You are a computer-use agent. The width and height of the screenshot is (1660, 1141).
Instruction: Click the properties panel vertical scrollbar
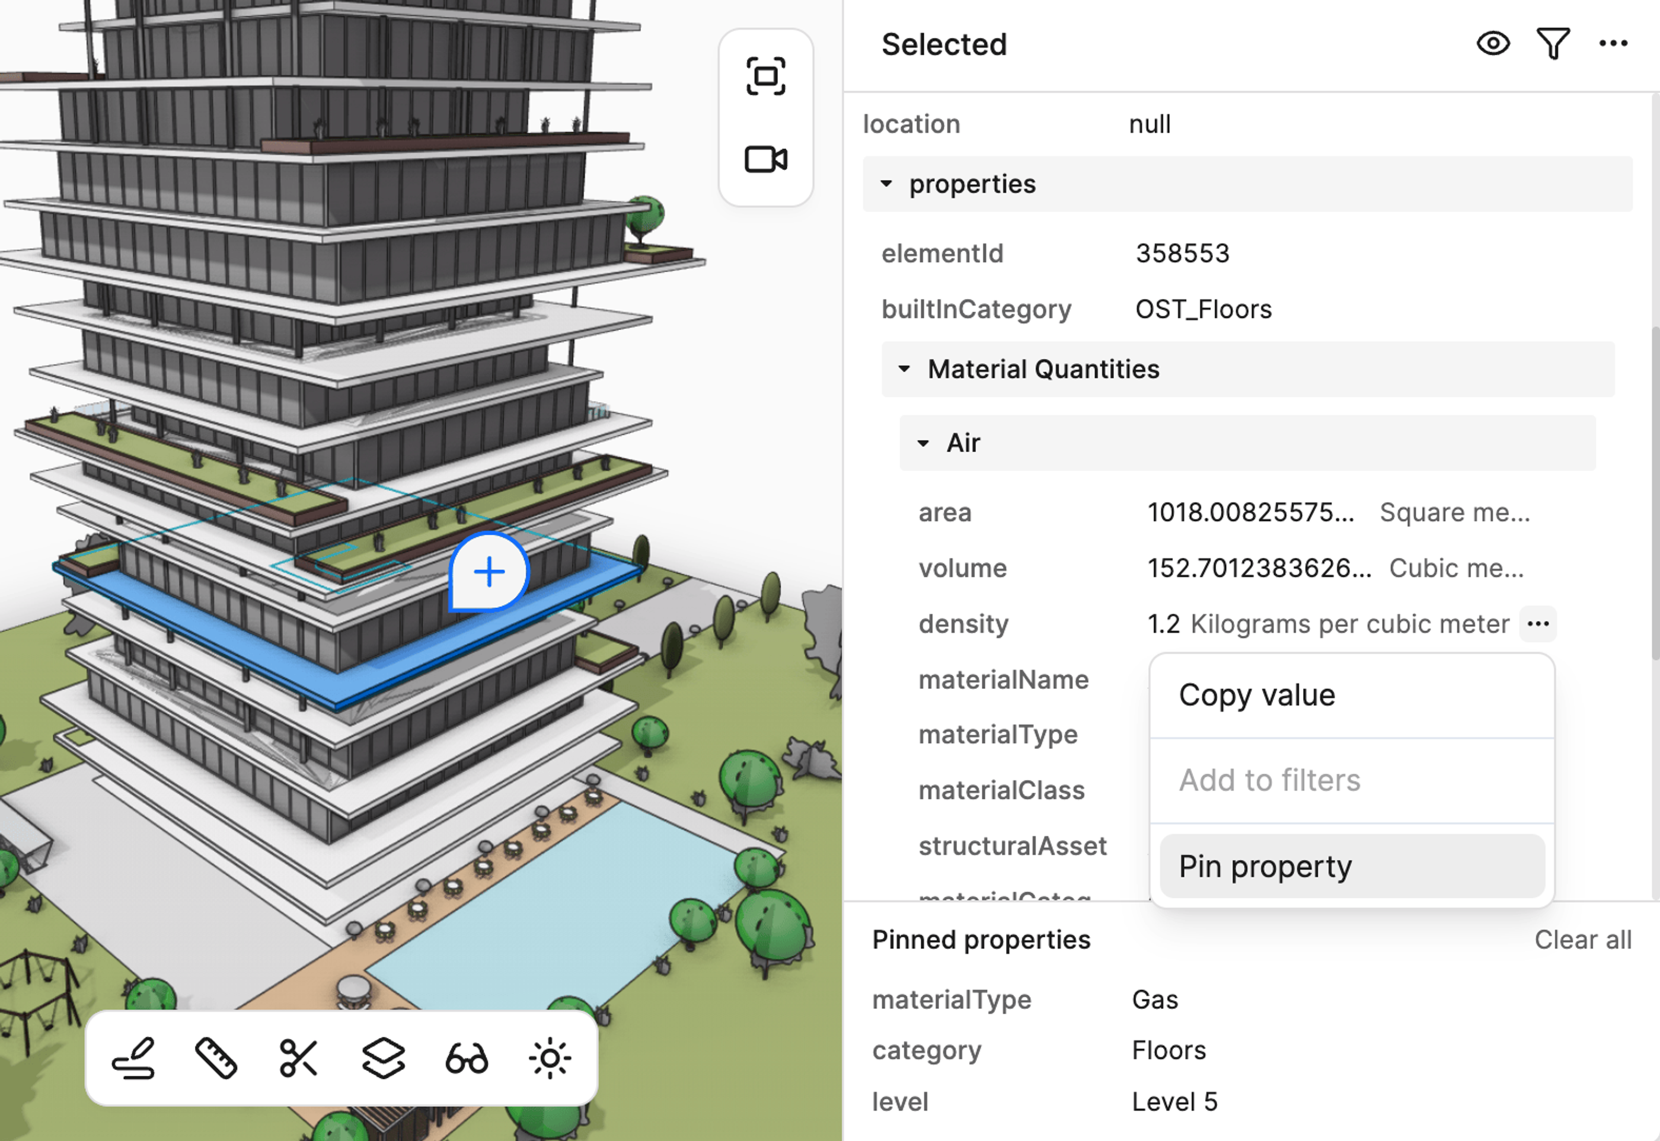(1655, 493)
